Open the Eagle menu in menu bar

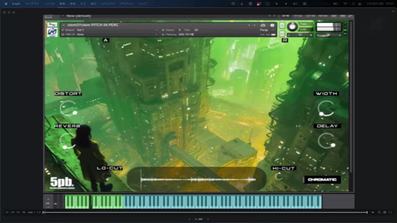pos(17,4)
